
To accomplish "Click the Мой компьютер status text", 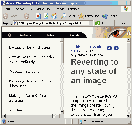I will 94,121.
